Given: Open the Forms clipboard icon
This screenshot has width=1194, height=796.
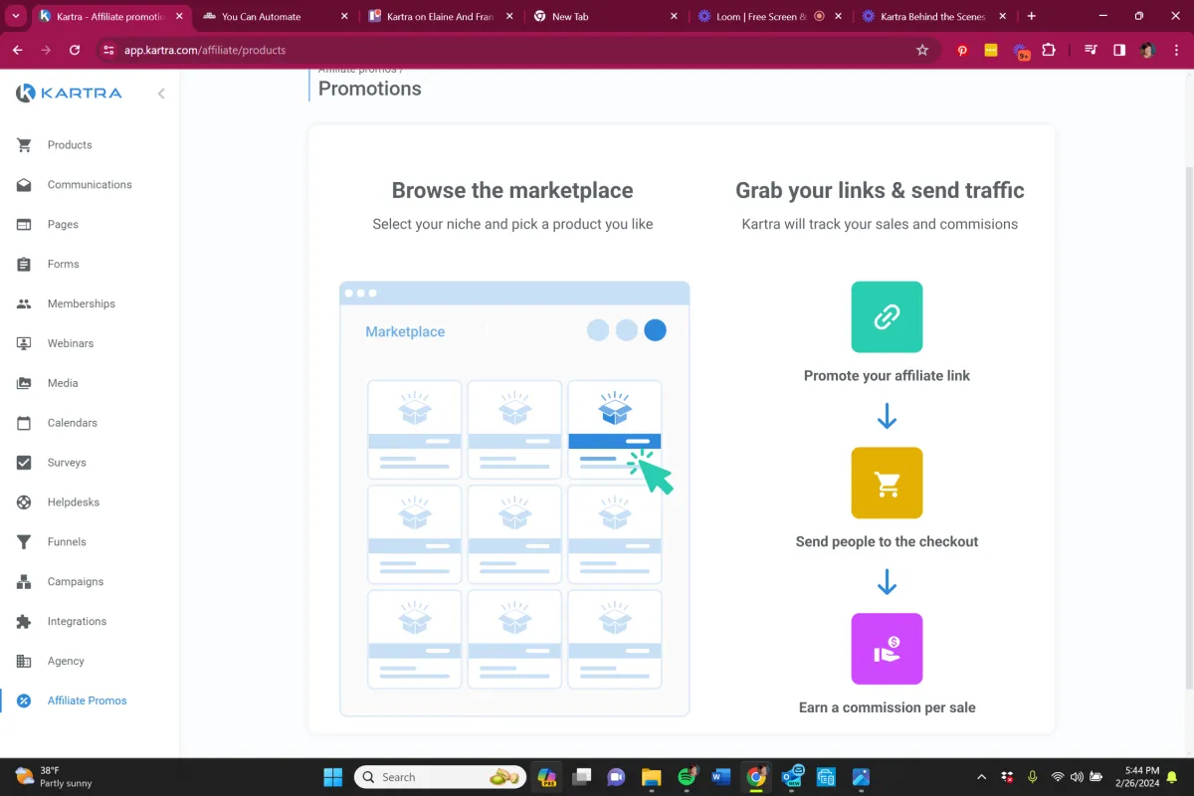Looking at the screenshot, I should tap(24, 265).
